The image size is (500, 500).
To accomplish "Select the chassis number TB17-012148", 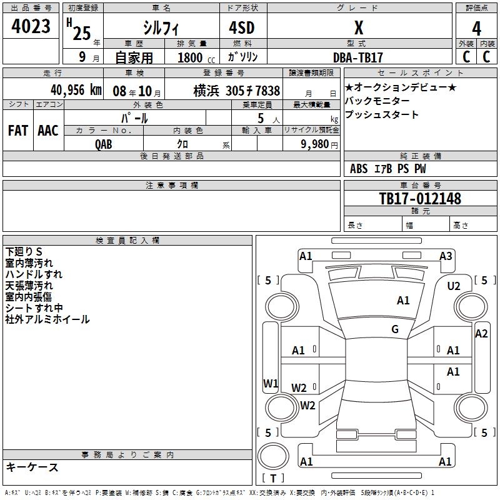I will 420,198.
